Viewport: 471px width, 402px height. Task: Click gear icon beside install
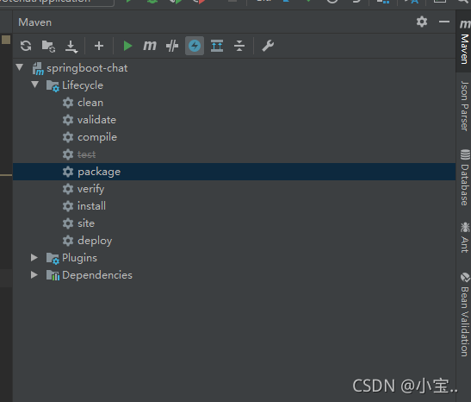coord(68,206)
